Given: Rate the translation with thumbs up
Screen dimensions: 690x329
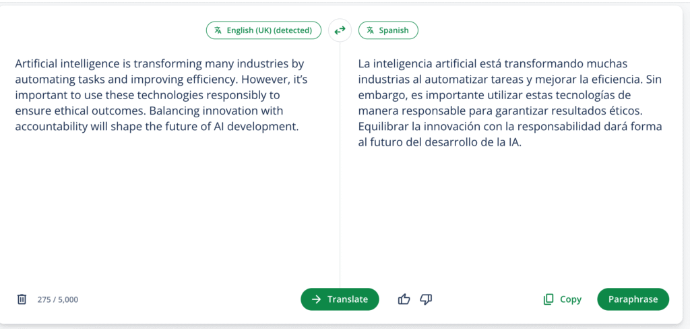Looking at the screenshot, I should coord(404,299).
